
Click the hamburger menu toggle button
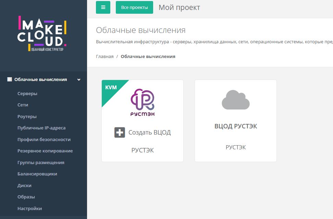pos(103,7)
